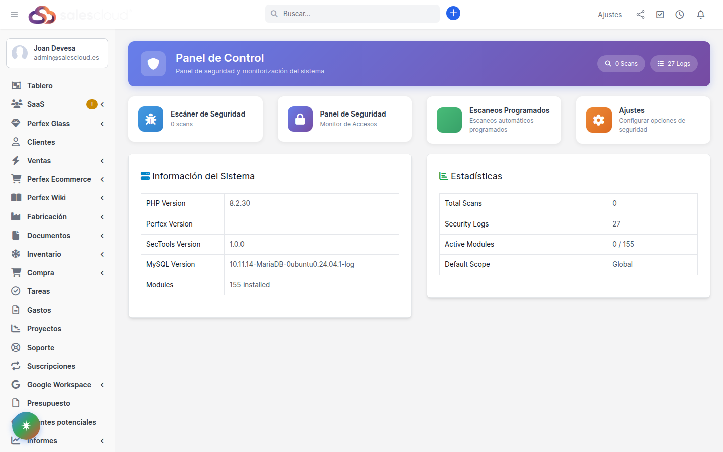Image resolution: width=723 pixels, height=452 pixels.
Task: Click the clock timer icon
Action: click(x=679, y=15)
